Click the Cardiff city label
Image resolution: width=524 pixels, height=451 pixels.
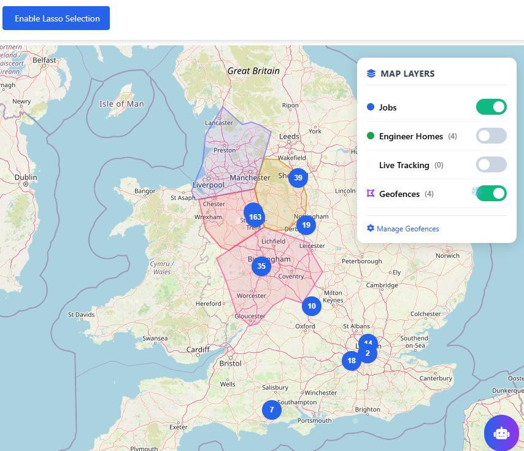tap(198, 349)
